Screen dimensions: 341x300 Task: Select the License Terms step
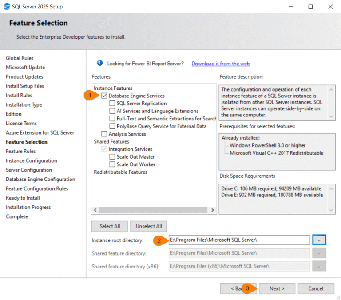tap(21, 124)
